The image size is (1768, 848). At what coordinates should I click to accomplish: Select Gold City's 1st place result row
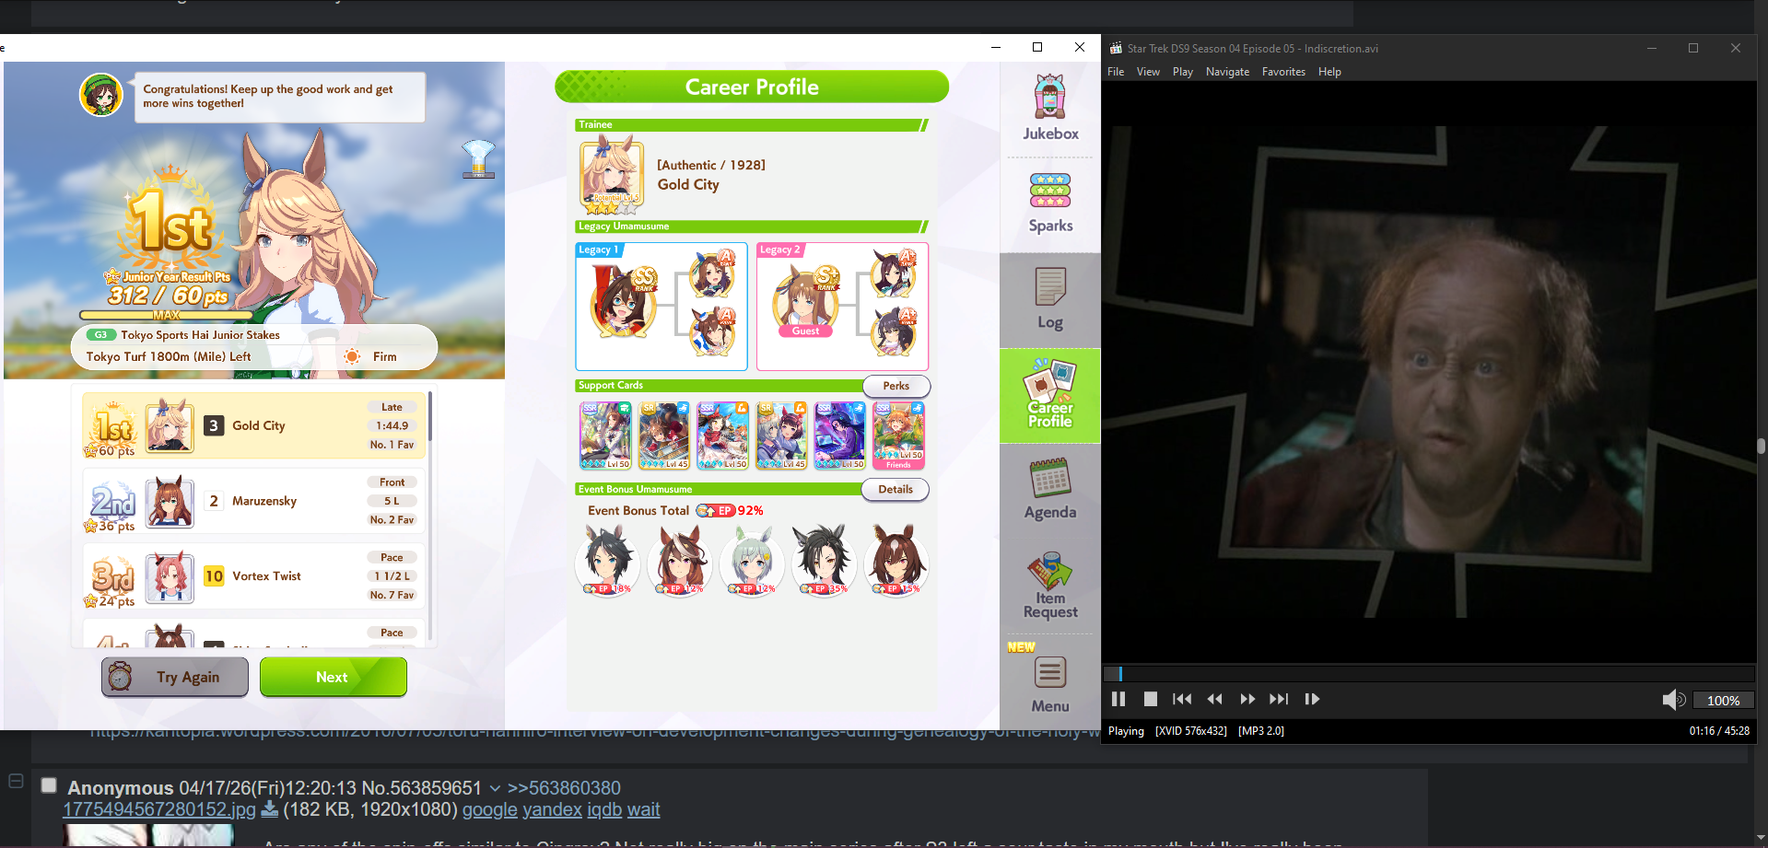click(x=253, y=425)
